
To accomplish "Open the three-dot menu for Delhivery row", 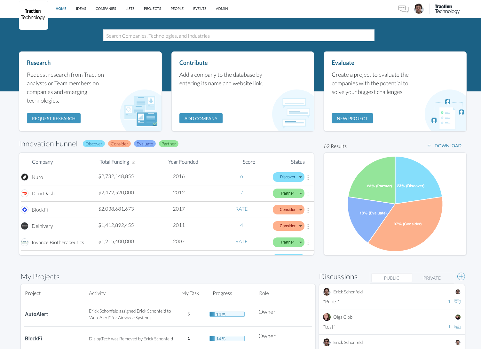I will click(308, 226).
